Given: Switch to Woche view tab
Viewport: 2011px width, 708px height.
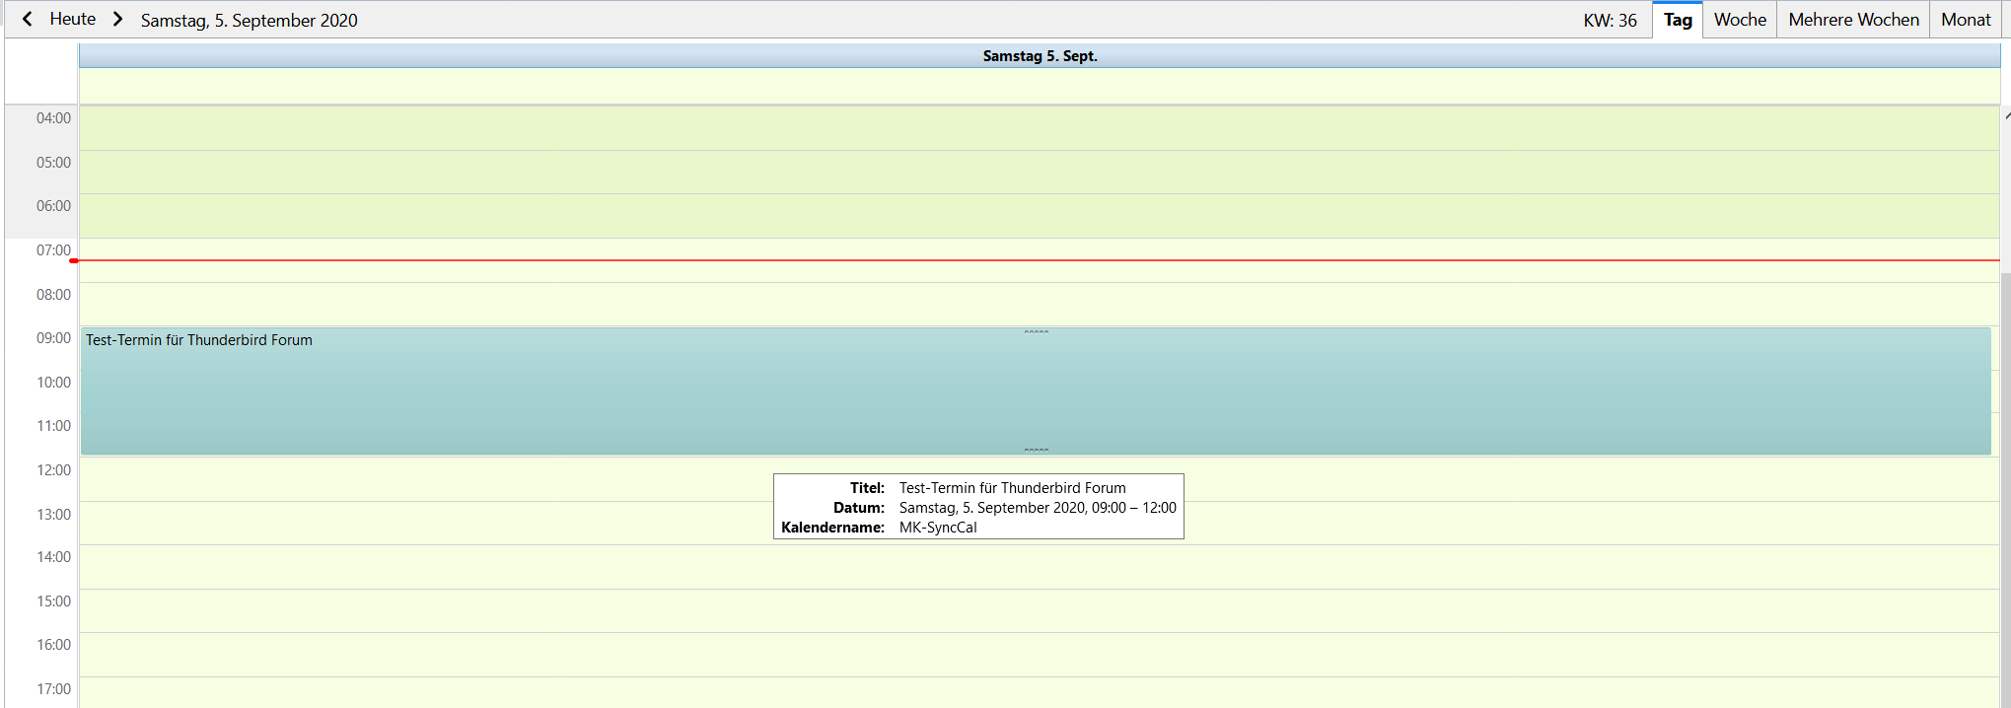Looking at the screenshot, I should [1740, 20].
